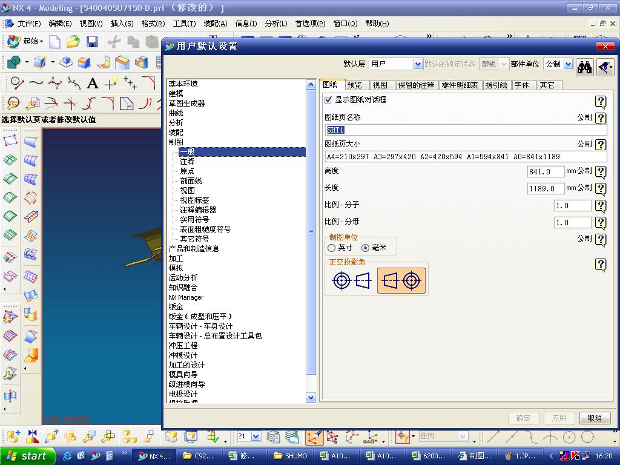Viewport: 620px width, 465px height.
Task: Click the 长度 input field showing 1189.0
Action: point(546,189)
